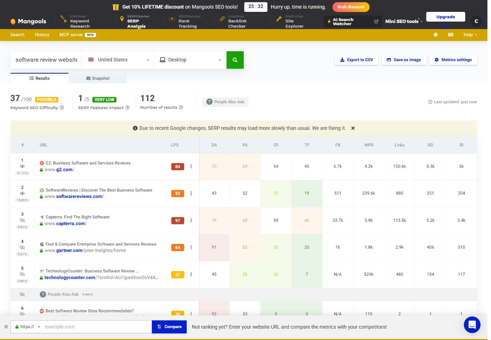Open the live chat widget
This screenshot has width=491, height=340.
coord(472,325)
